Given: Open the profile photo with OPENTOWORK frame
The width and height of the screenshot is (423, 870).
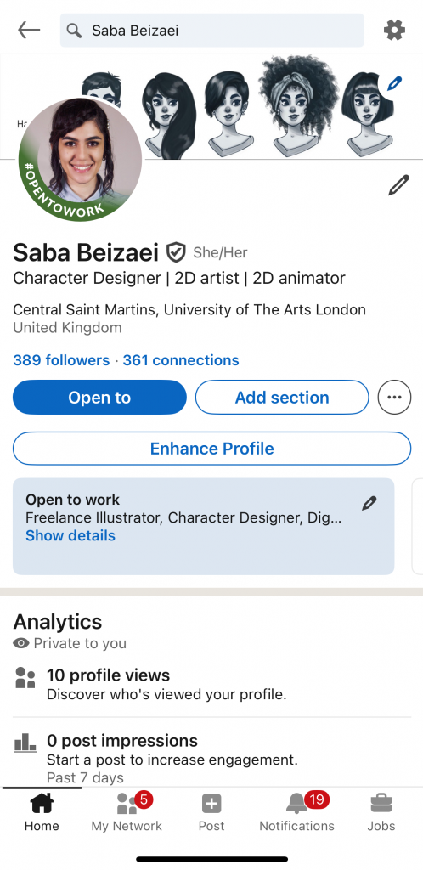Looking at the screenshot, I should pos(80,159).
